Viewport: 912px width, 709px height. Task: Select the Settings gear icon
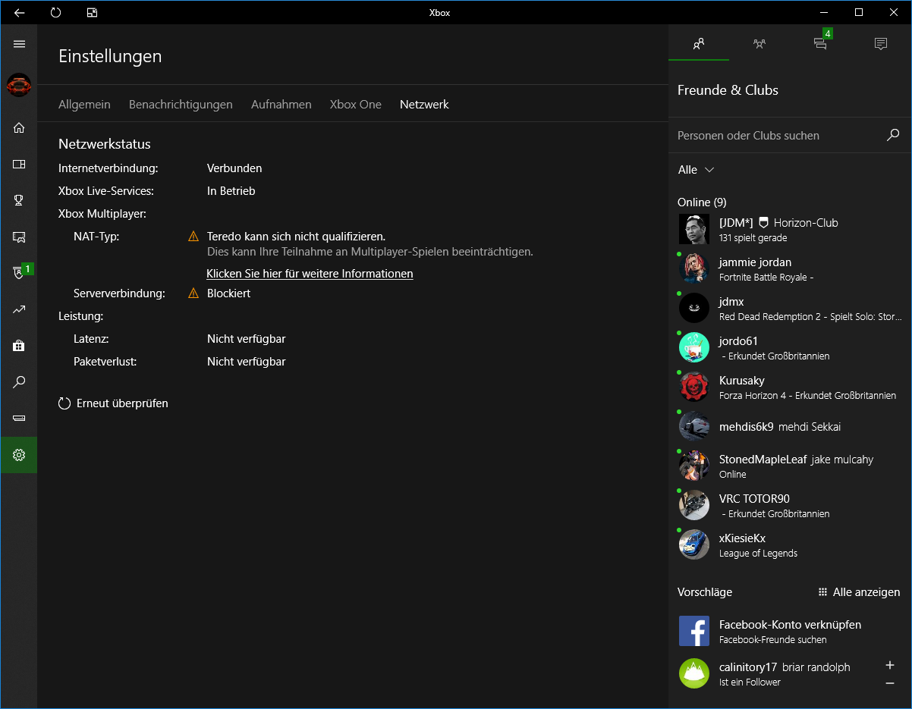click(19, 455)
